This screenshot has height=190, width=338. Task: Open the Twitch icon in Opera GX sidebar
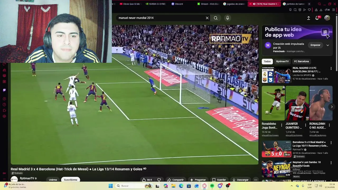pyautogui.click(x=4, y=90)
